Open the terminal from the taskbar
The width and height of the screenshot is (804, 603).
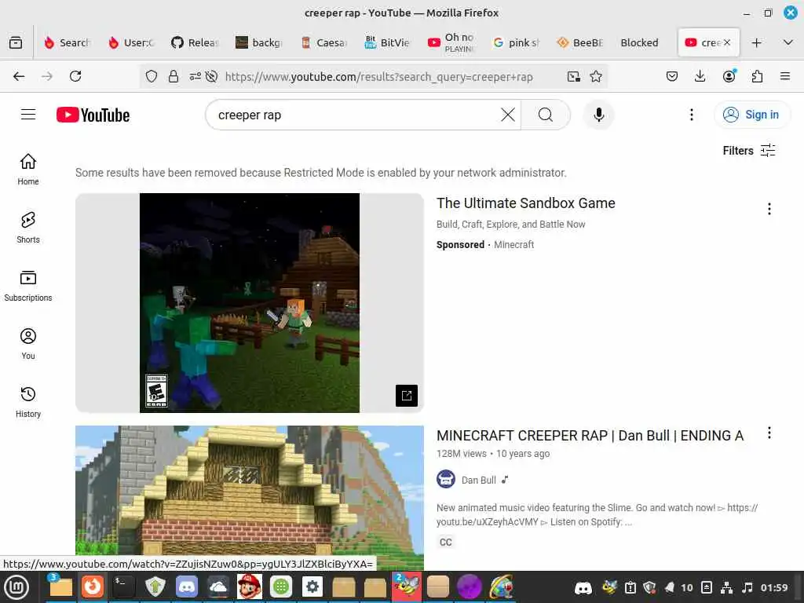point(123,587)
